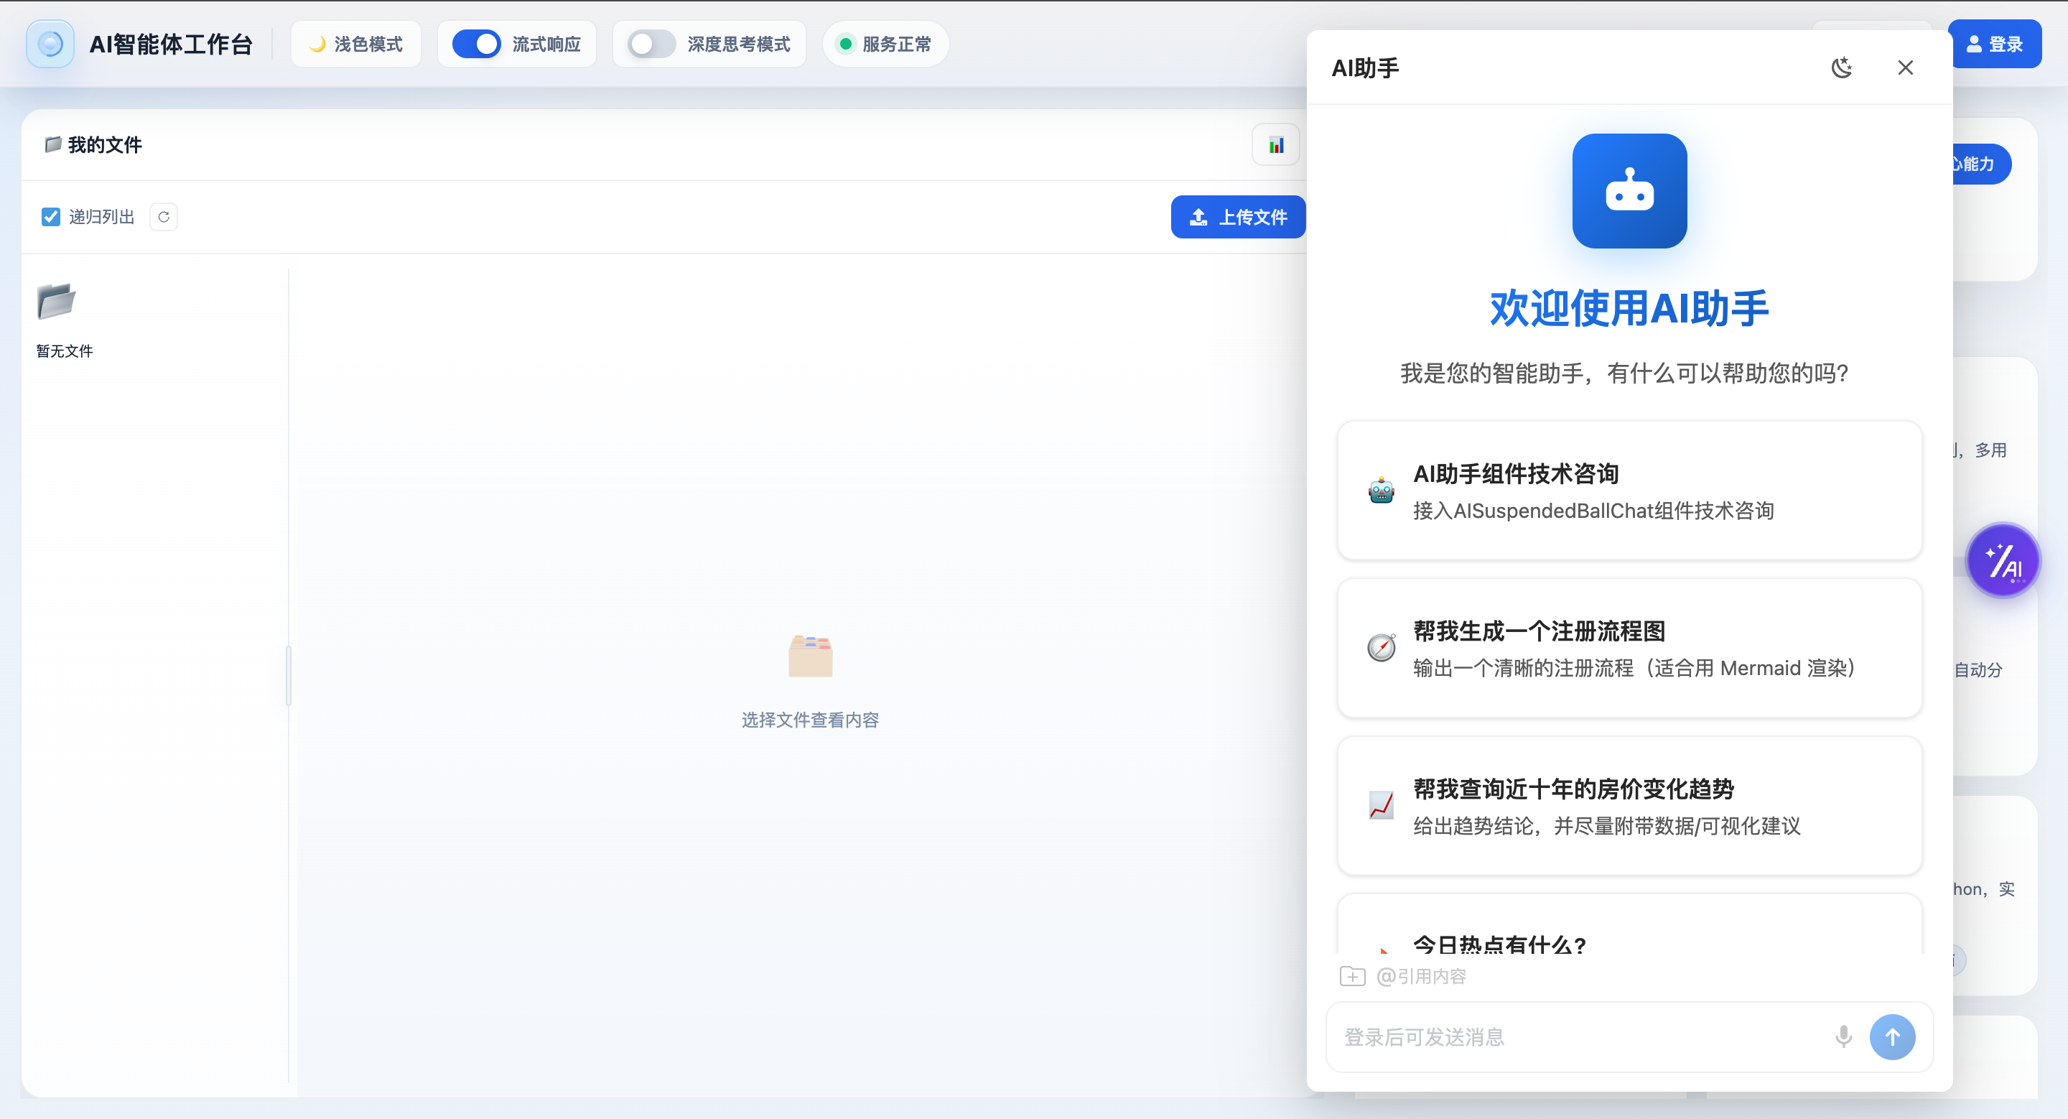Select the AI助手组件技术咨询 suggestion card

pos(1629,491)
